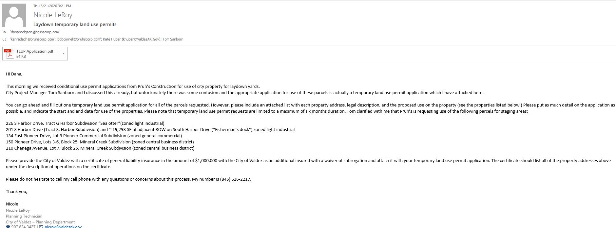Image resolution: width=616 pixels, height=228 pixels.
Task: Click the 210 Chenega Avenue parcel line
Action: (100, 148)
